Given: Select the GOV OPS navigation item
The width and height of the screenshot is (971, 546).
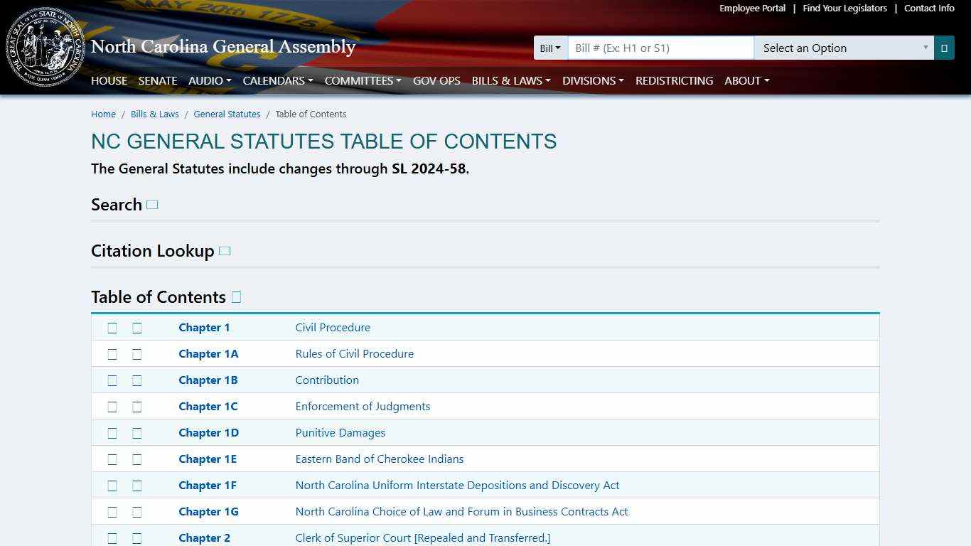Looking at the screenshot, I should click(x=436, y=80).
